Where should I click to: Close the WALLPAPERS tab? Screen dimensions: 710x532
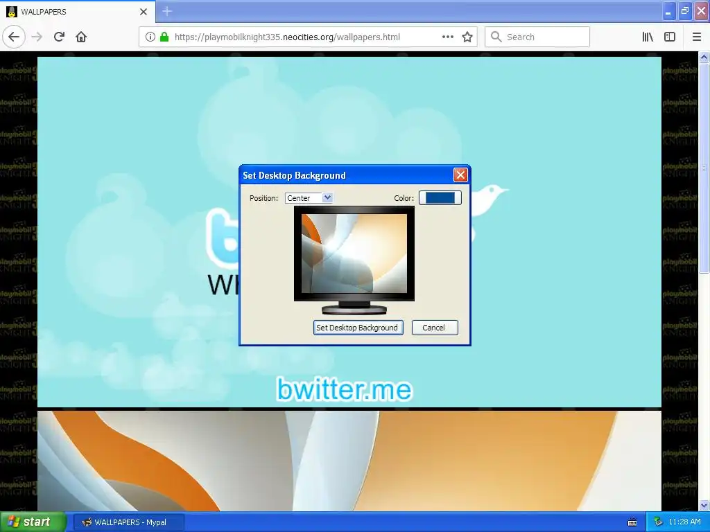[x=144, y=12]
